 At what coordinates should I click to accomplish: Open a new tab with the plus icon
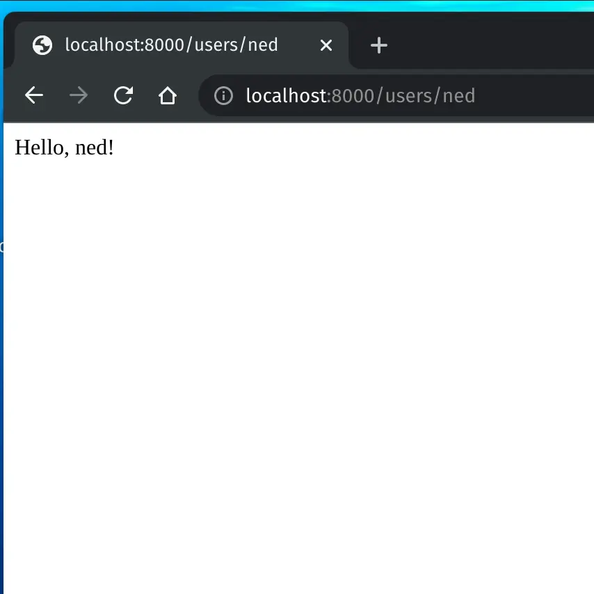pyautogui.click(x=379, y=45)
